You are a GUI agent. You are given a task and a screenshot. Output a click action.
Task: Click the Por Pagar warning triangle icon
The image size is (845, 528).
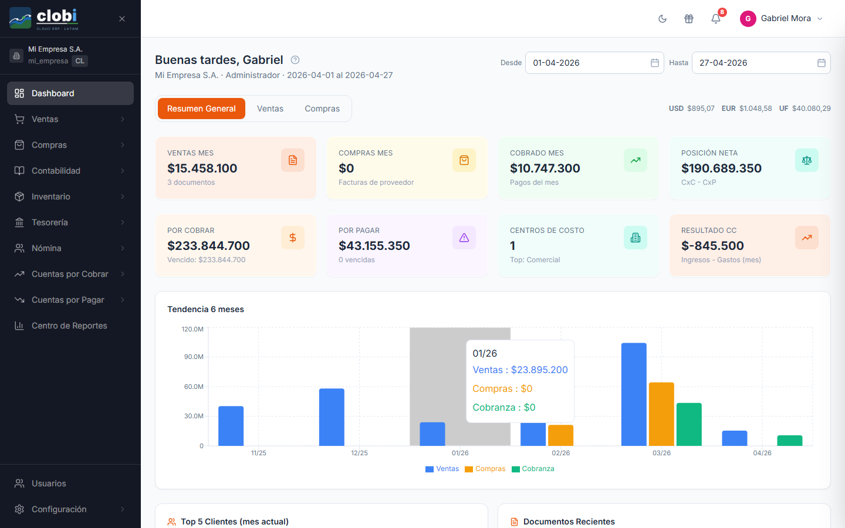[x=464, y=238]
